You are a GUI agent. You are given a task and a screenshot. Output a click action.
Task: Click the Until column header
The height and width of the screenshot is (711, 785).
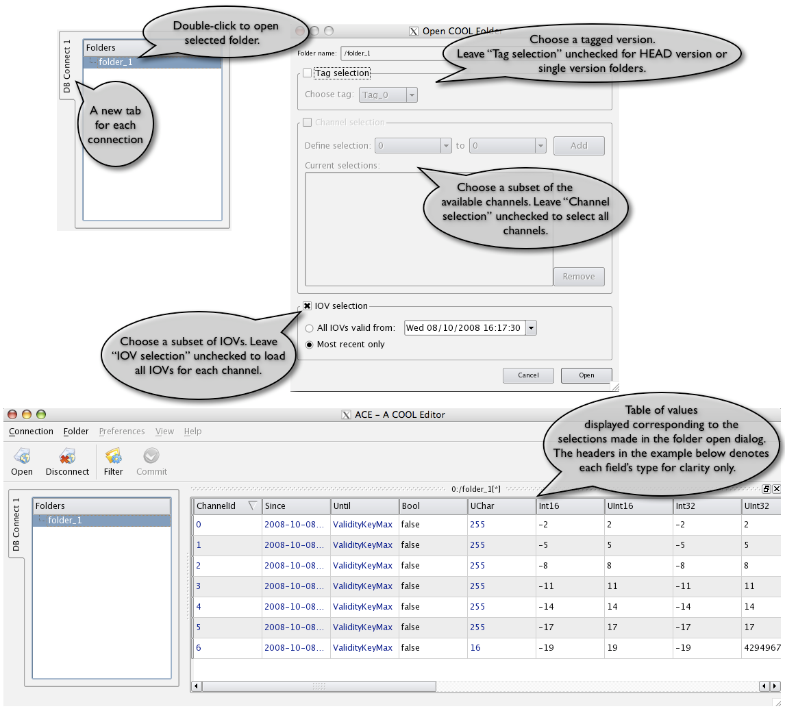(364, 506)
